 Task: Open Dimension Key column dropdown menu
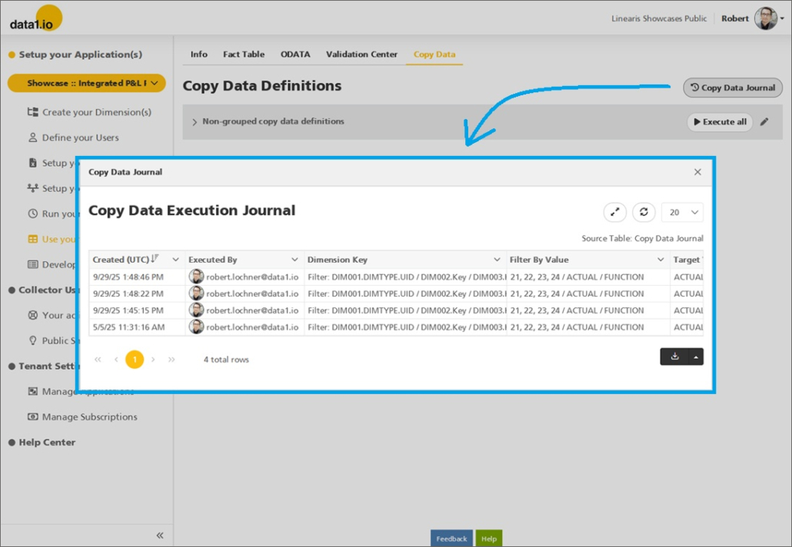497,260
